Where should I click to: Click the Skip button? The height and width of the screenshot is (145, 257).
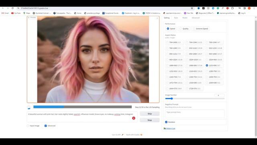[149, 114]
